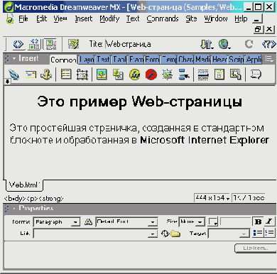Collapse the Insert panel
277x274 pixels.
coord(14,58)
